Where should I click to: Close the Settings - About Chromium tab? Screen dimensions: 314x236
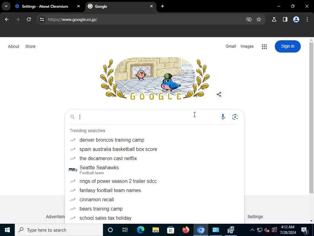78,6
